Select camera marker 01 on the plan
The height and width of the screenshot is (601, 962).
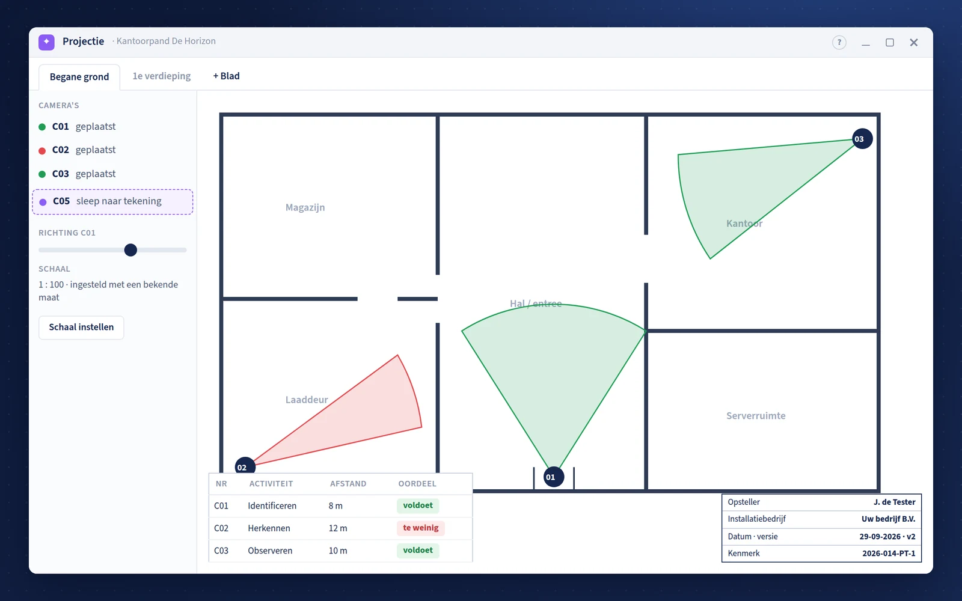[x=554, y=477]
